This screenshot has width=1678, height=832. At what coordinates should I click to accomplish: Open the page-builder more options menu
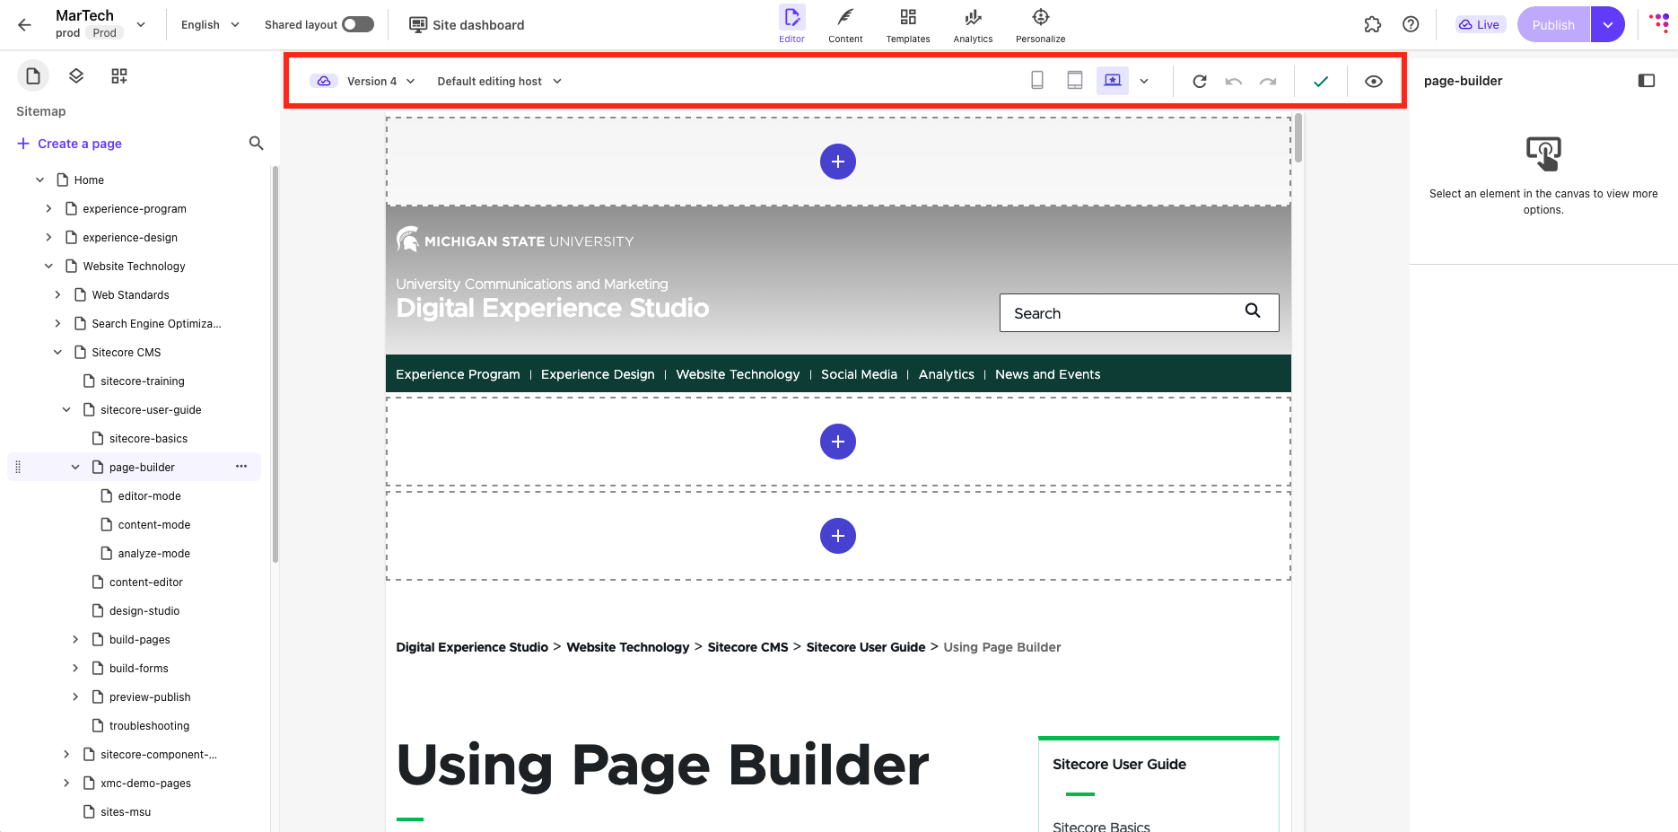[241, 467]
